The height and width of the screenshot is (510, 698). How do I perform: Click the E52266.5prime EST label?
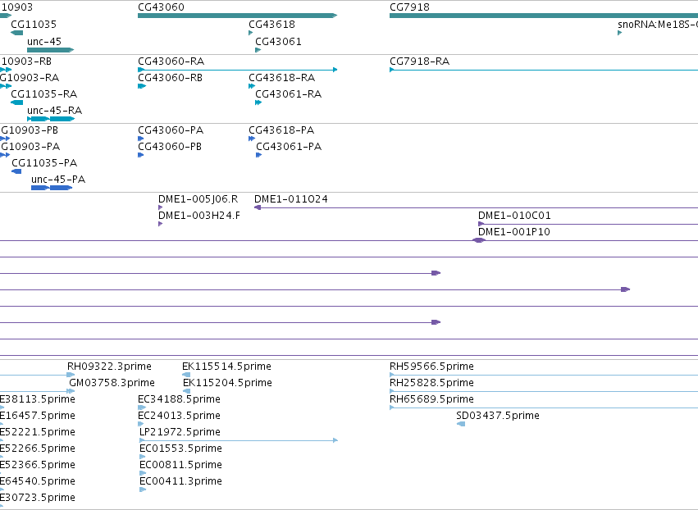coord(38,449)
